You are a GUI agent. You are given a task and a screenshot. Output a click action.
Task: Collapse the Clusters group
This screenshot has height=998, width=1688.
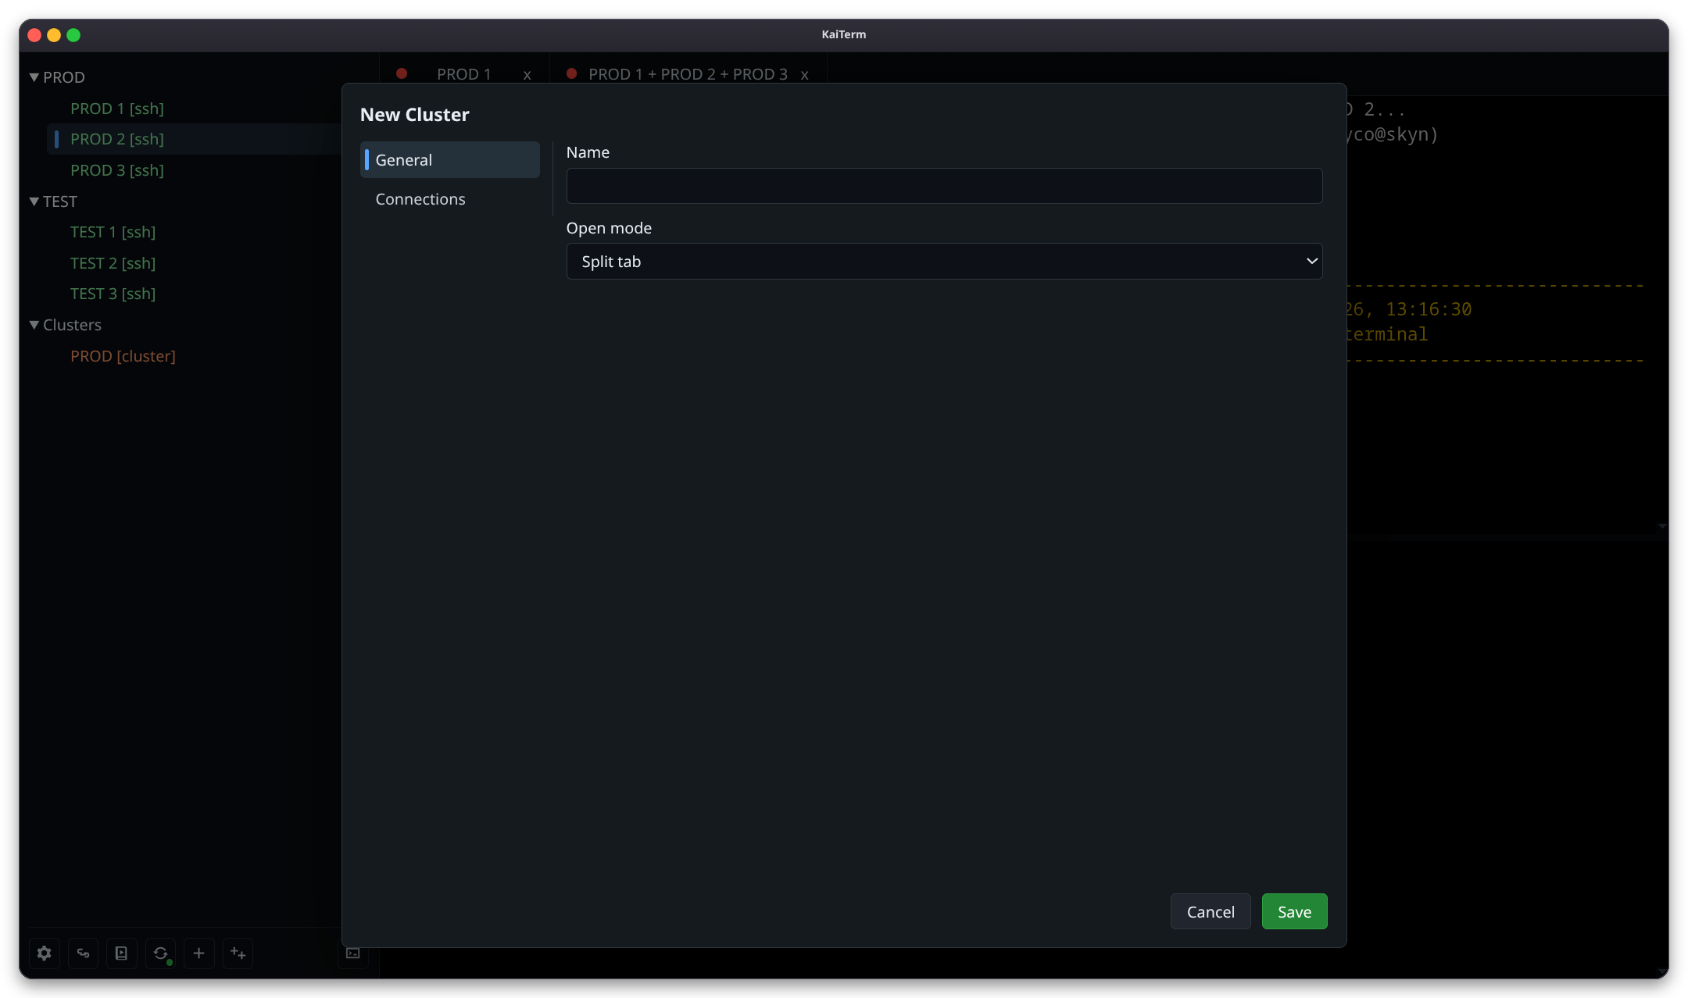34,325
